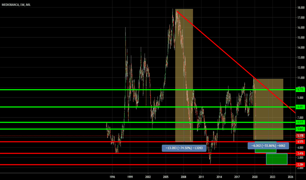306x180 pixels.
Task: Select the 5.841 green price label
Action: point(300,129)
